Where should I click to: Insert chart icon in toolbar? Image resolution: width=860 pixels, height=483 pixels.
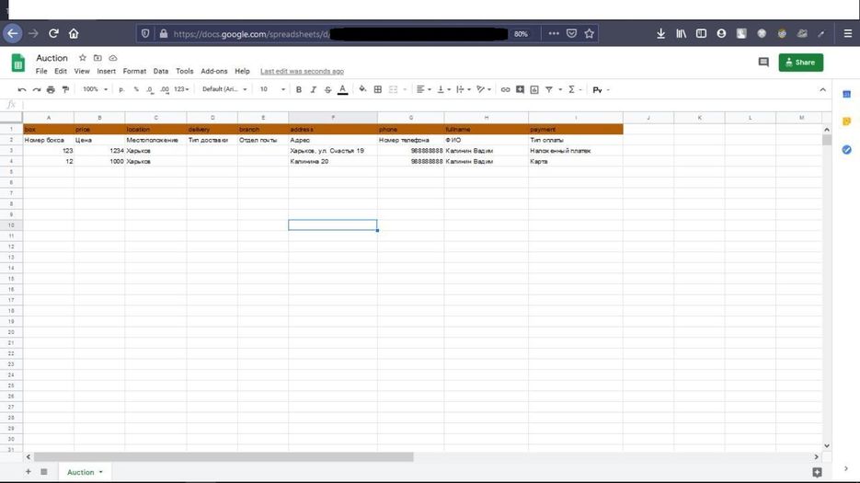[534, 89]
